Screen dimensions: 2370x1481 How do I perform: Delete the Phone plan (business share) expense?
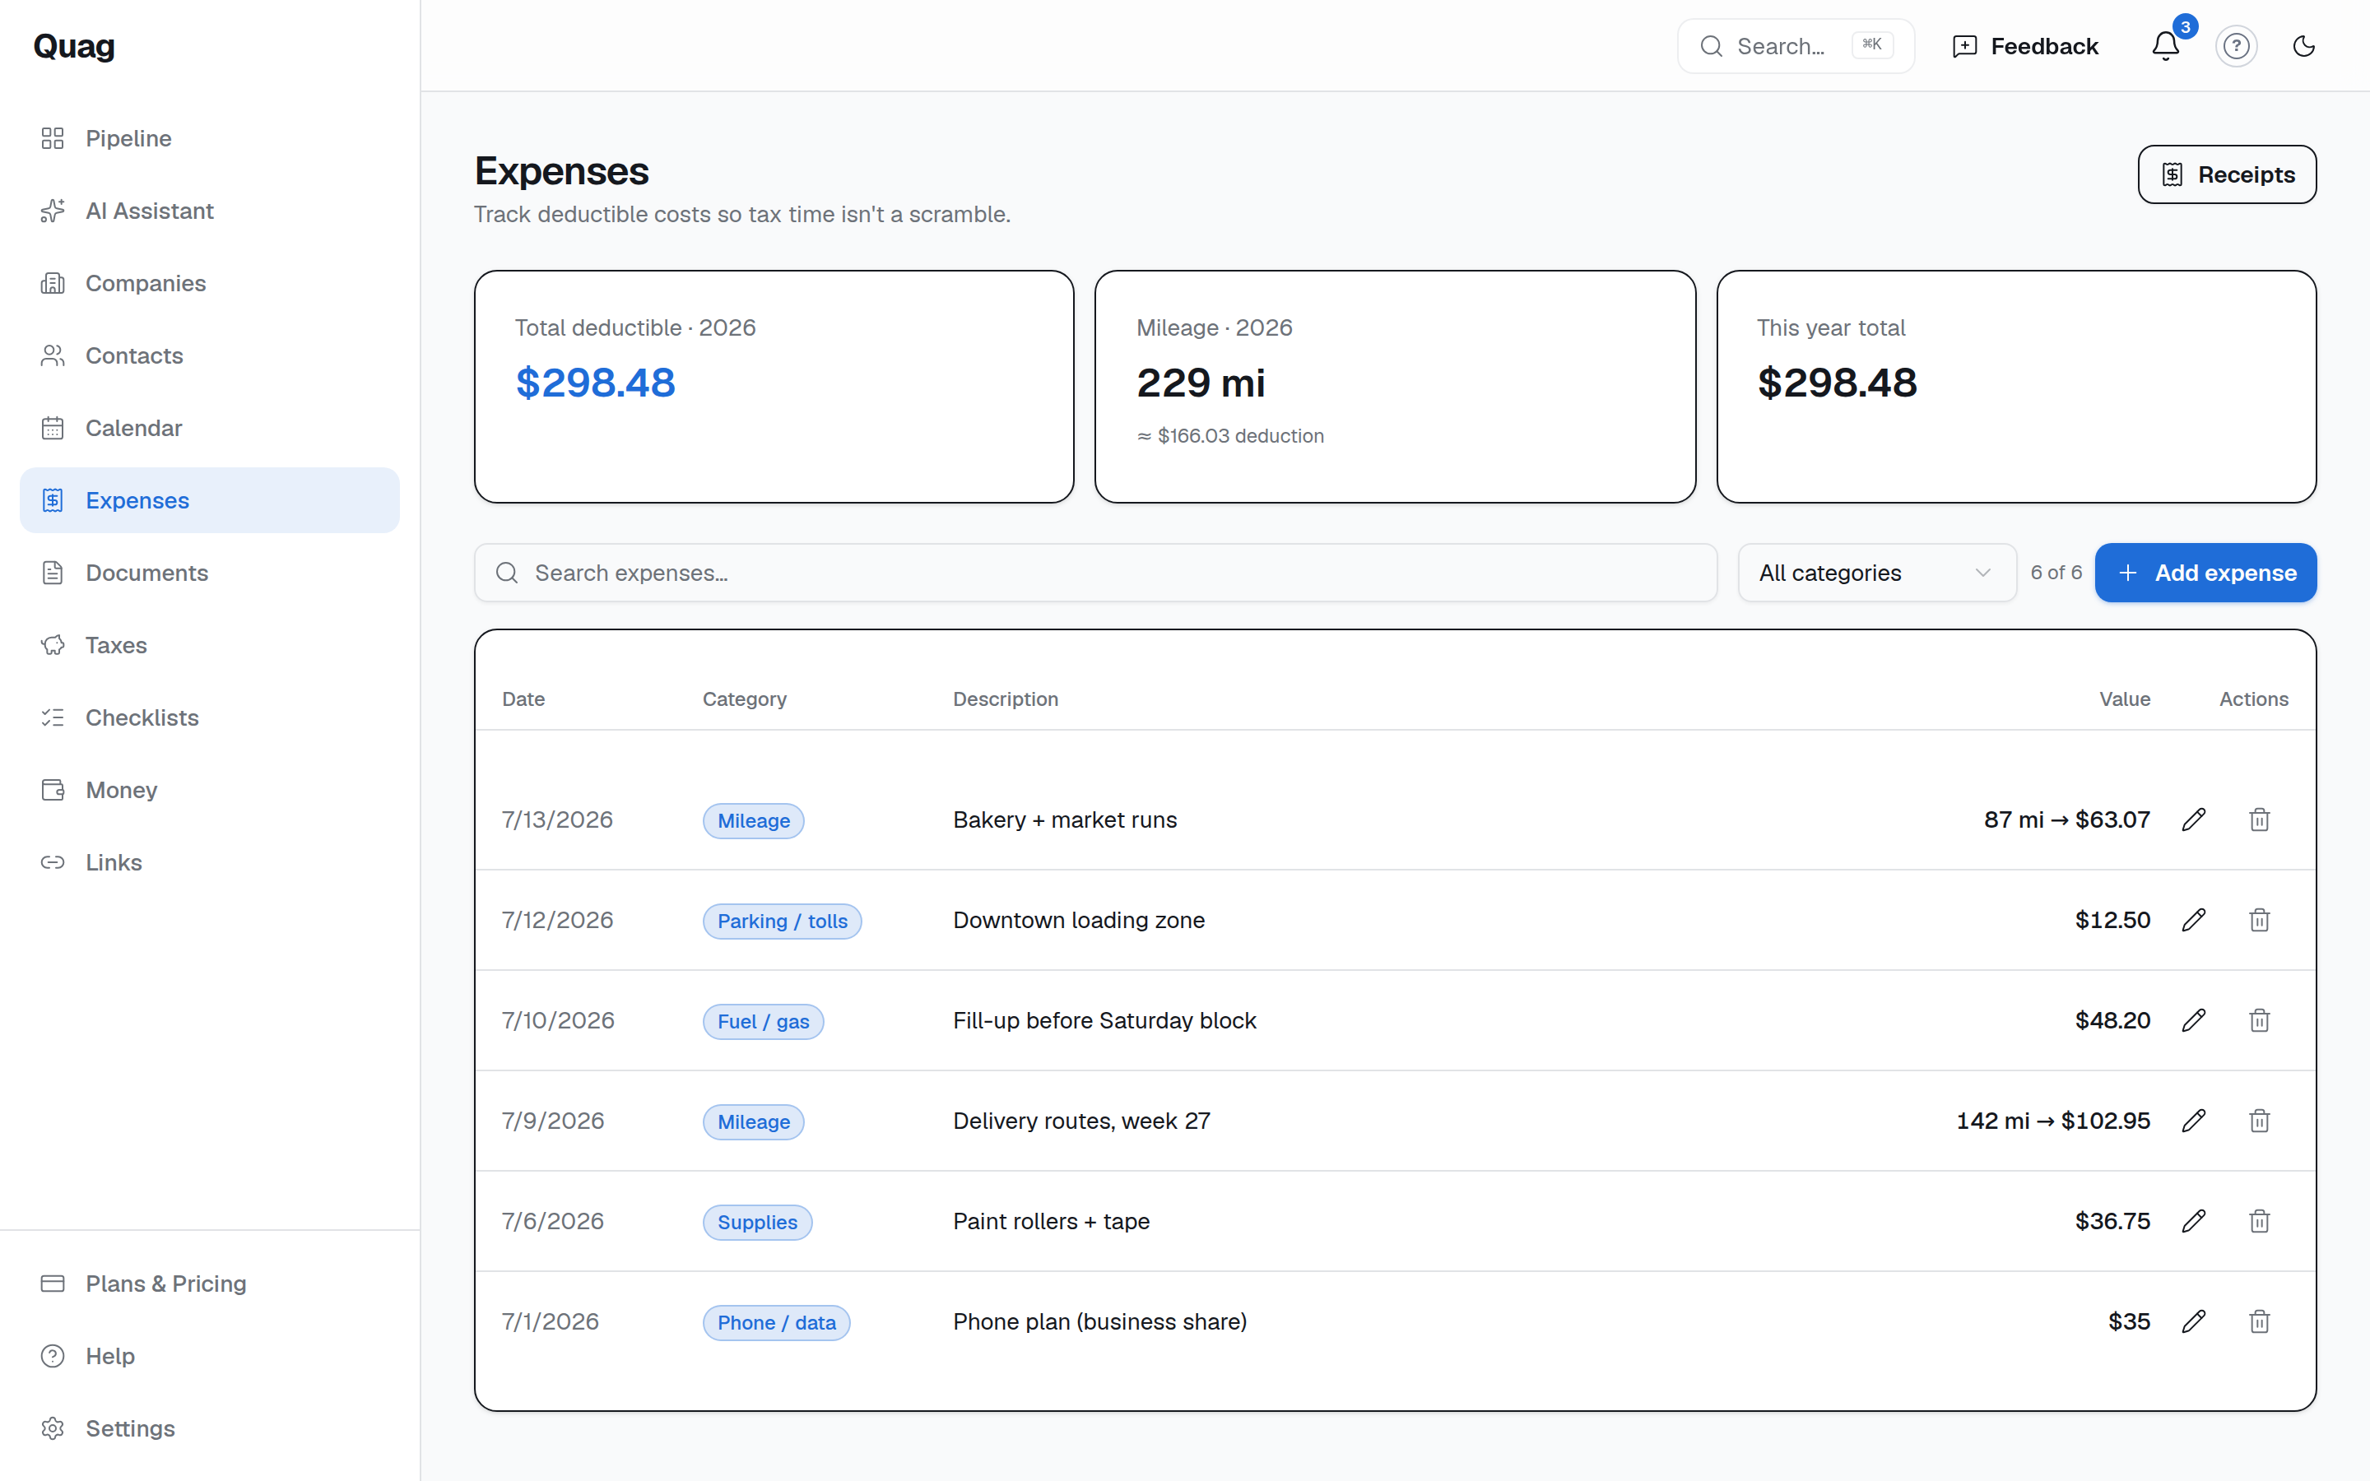click(2260, 1321)
